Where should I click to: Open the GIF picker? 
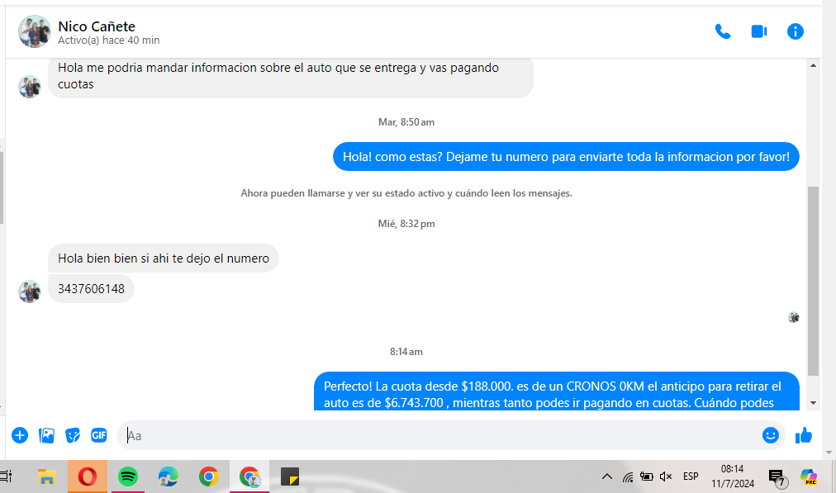click(98, 435)
